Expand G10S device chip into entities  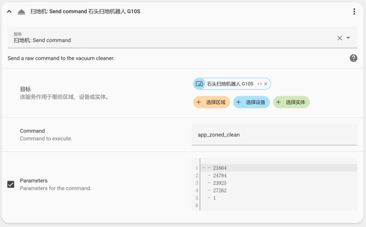point(260,84)
